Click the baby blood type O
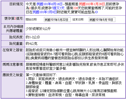The image size is (126, 99). click(x=97, y=12)
